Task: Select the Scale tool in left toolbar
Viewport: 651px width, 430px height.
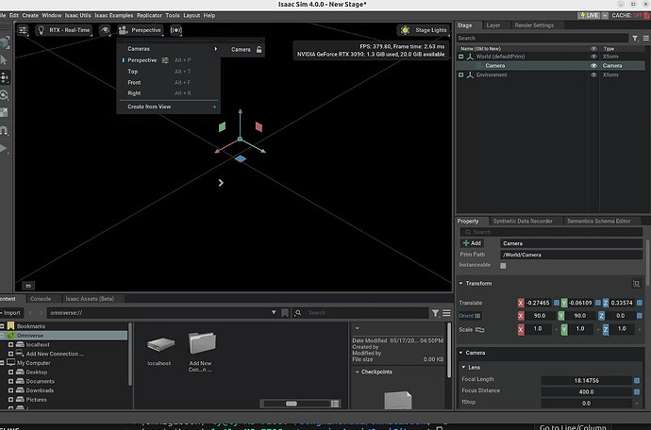Action: coord(4,112)
